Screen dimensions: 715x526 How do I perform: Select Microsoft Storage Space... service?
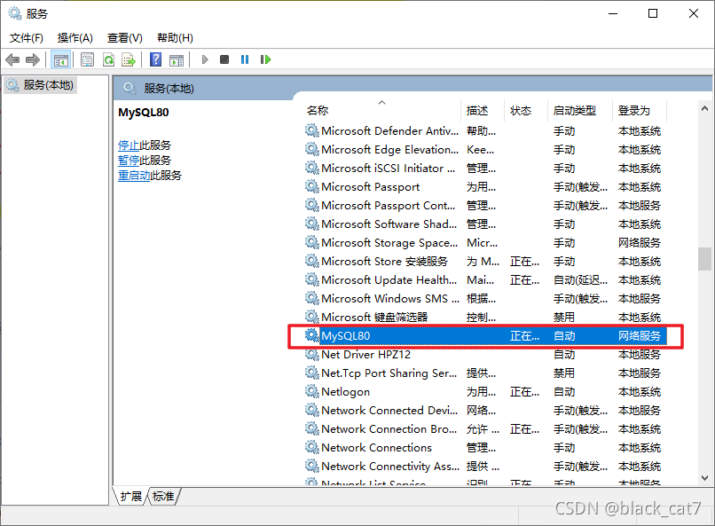click(485, 243)
